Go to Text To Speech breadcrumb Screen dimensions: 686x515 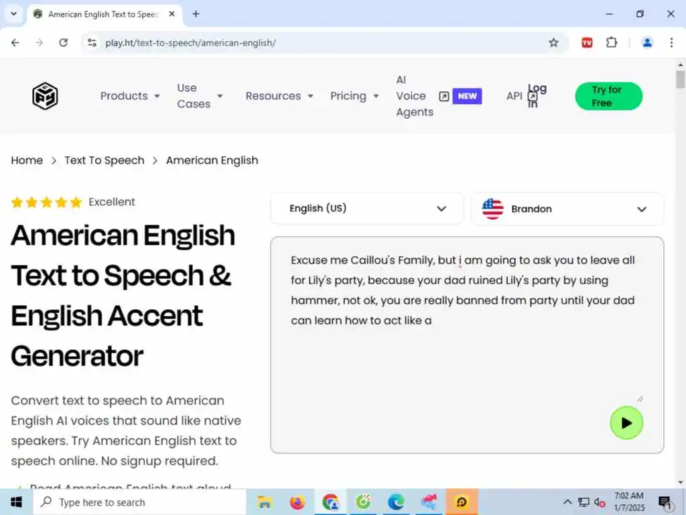pyautogui.click(x=105, y=160)
